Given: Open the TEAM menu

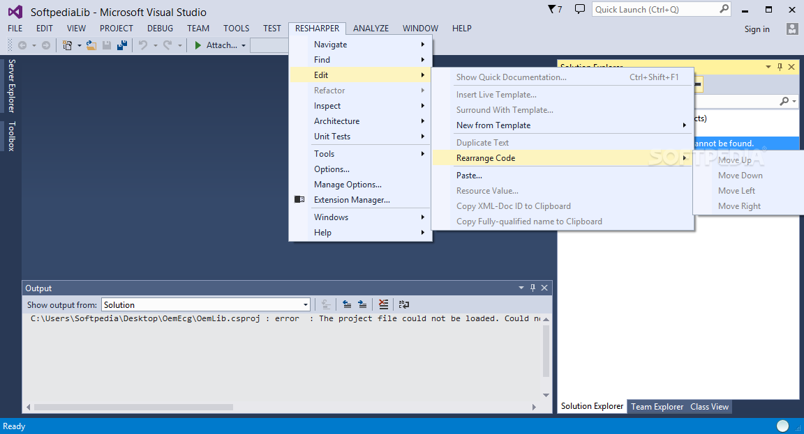Looking at the screenshot, I should 198,29.
